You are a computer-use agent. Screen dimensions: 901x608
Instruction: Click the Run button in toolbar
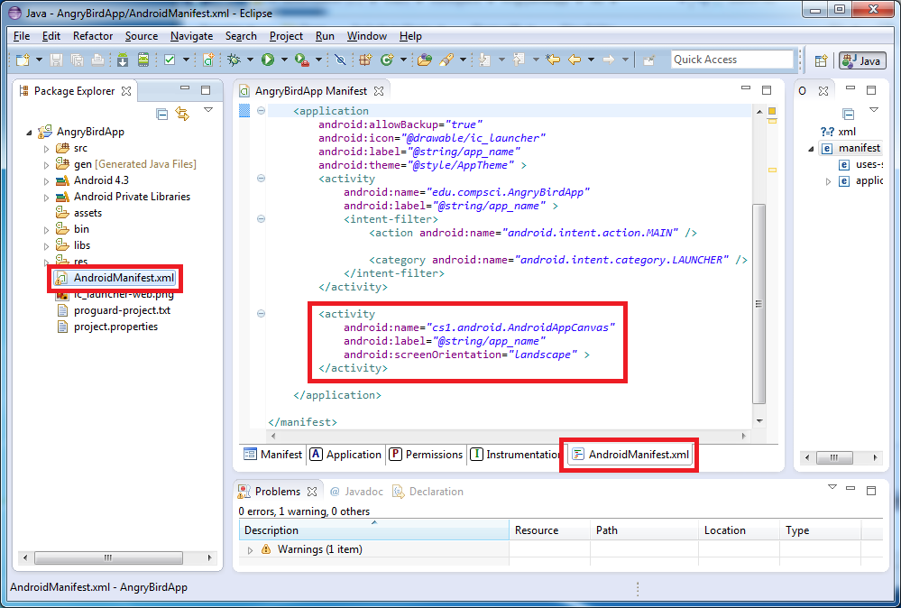[x=268, y=60]
